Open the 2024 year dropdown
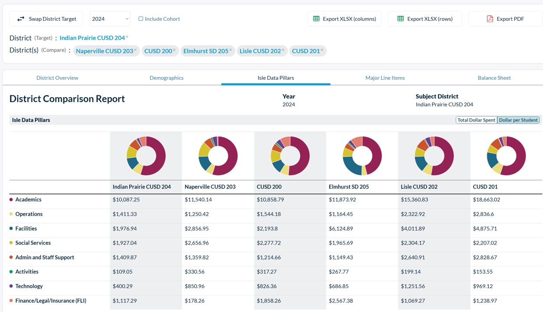This screenshot has height=312, width=543. coord(110,19)
